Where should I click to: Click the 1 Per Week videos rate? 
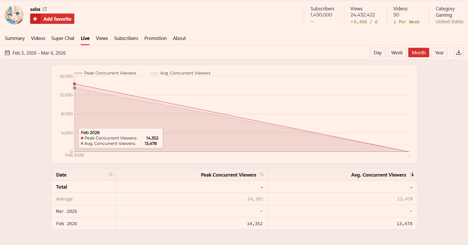pos(407,22)
